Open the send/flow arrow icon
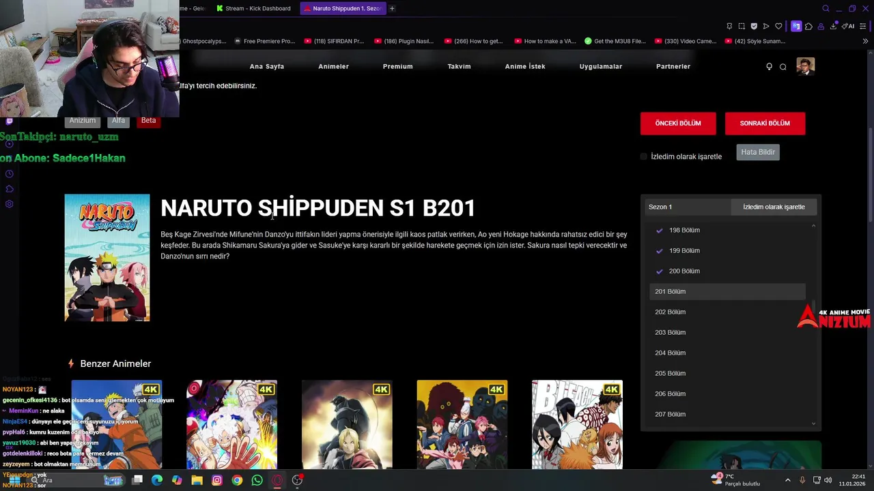 click(766, 26)
